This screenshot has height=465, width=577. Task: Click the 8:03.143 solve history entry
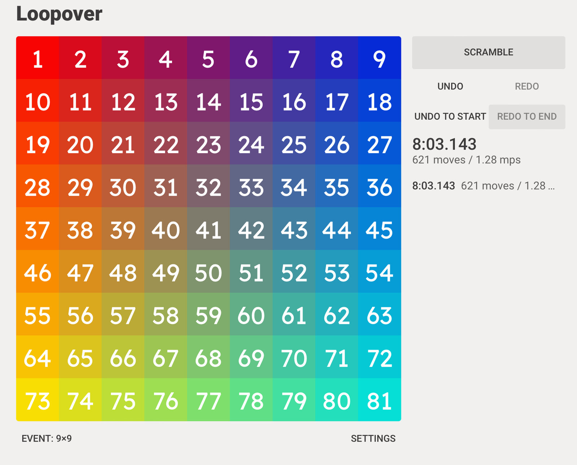[483, 186]
